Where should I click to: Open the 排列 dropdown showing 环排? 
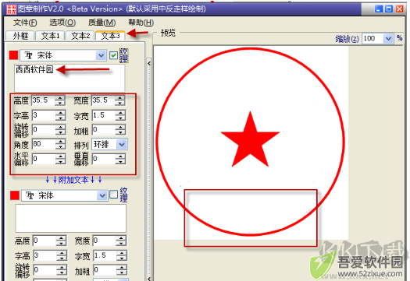tap(122, 145)
